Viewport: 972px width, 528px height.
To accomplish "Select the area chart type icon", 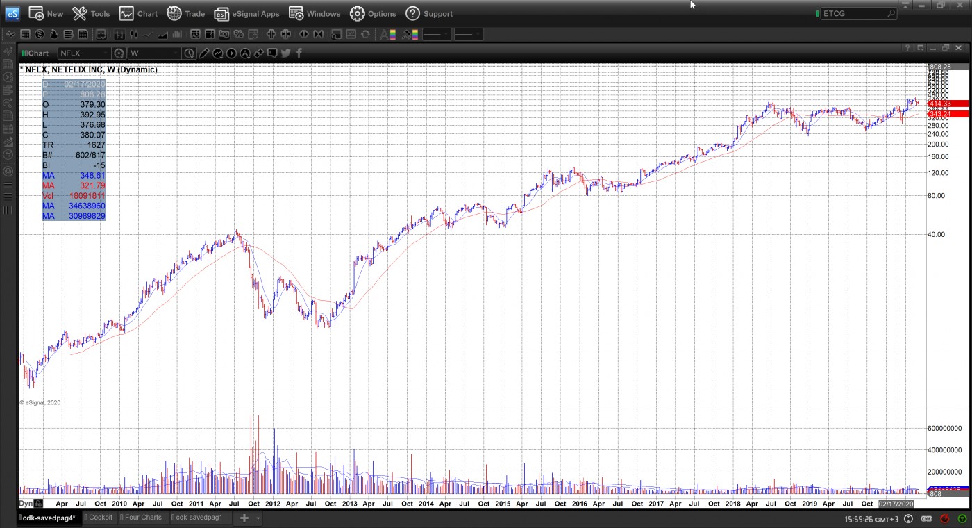I will 162,34.
